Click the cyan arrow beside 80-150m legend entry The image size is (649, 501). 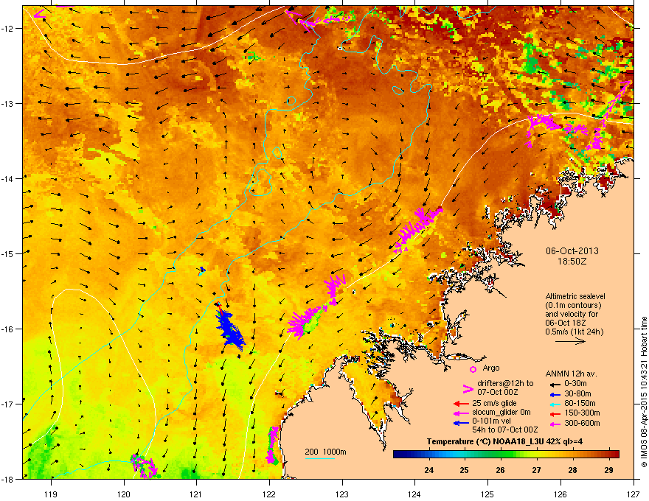[x=555, y=404]
